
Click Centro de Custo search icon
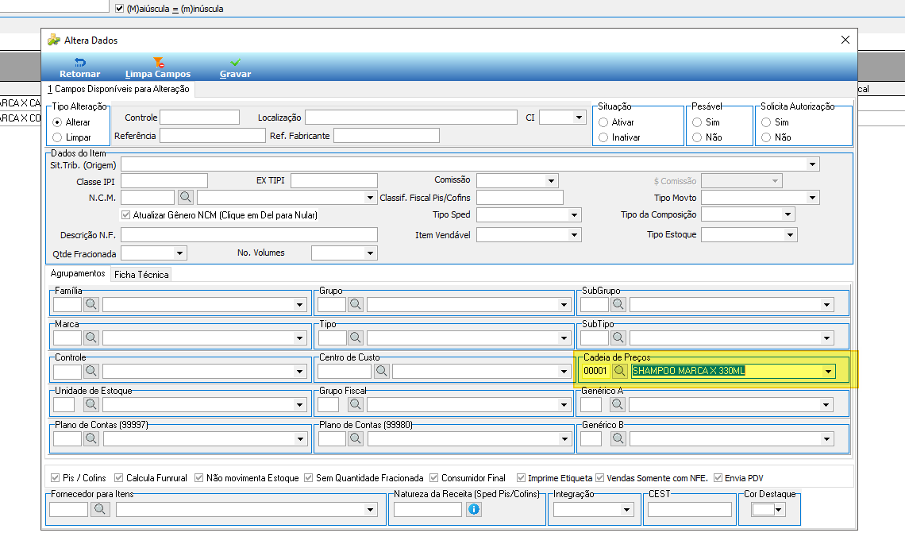382,372
